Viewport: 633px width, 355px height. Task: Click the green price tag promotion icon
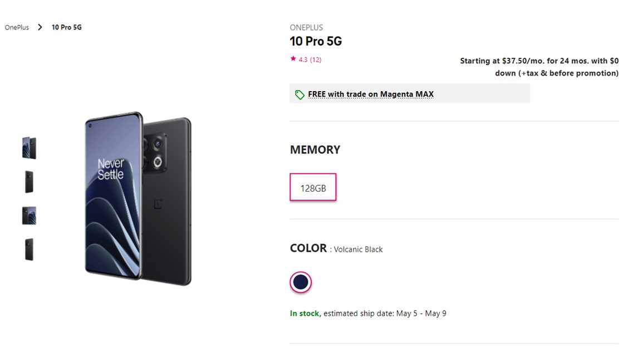300,94
